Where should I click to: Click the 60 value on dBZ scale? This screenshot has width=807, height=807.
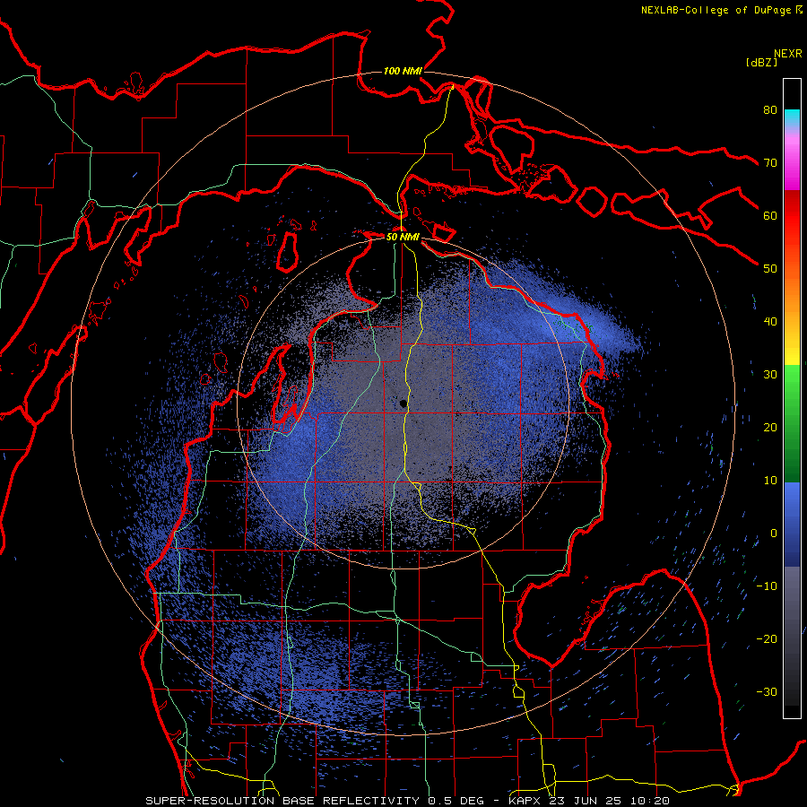(x=770, y=216)
